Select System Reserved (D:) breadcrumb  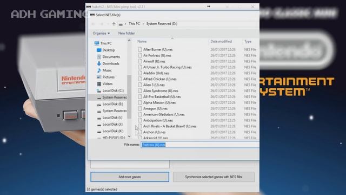[162, 24]
